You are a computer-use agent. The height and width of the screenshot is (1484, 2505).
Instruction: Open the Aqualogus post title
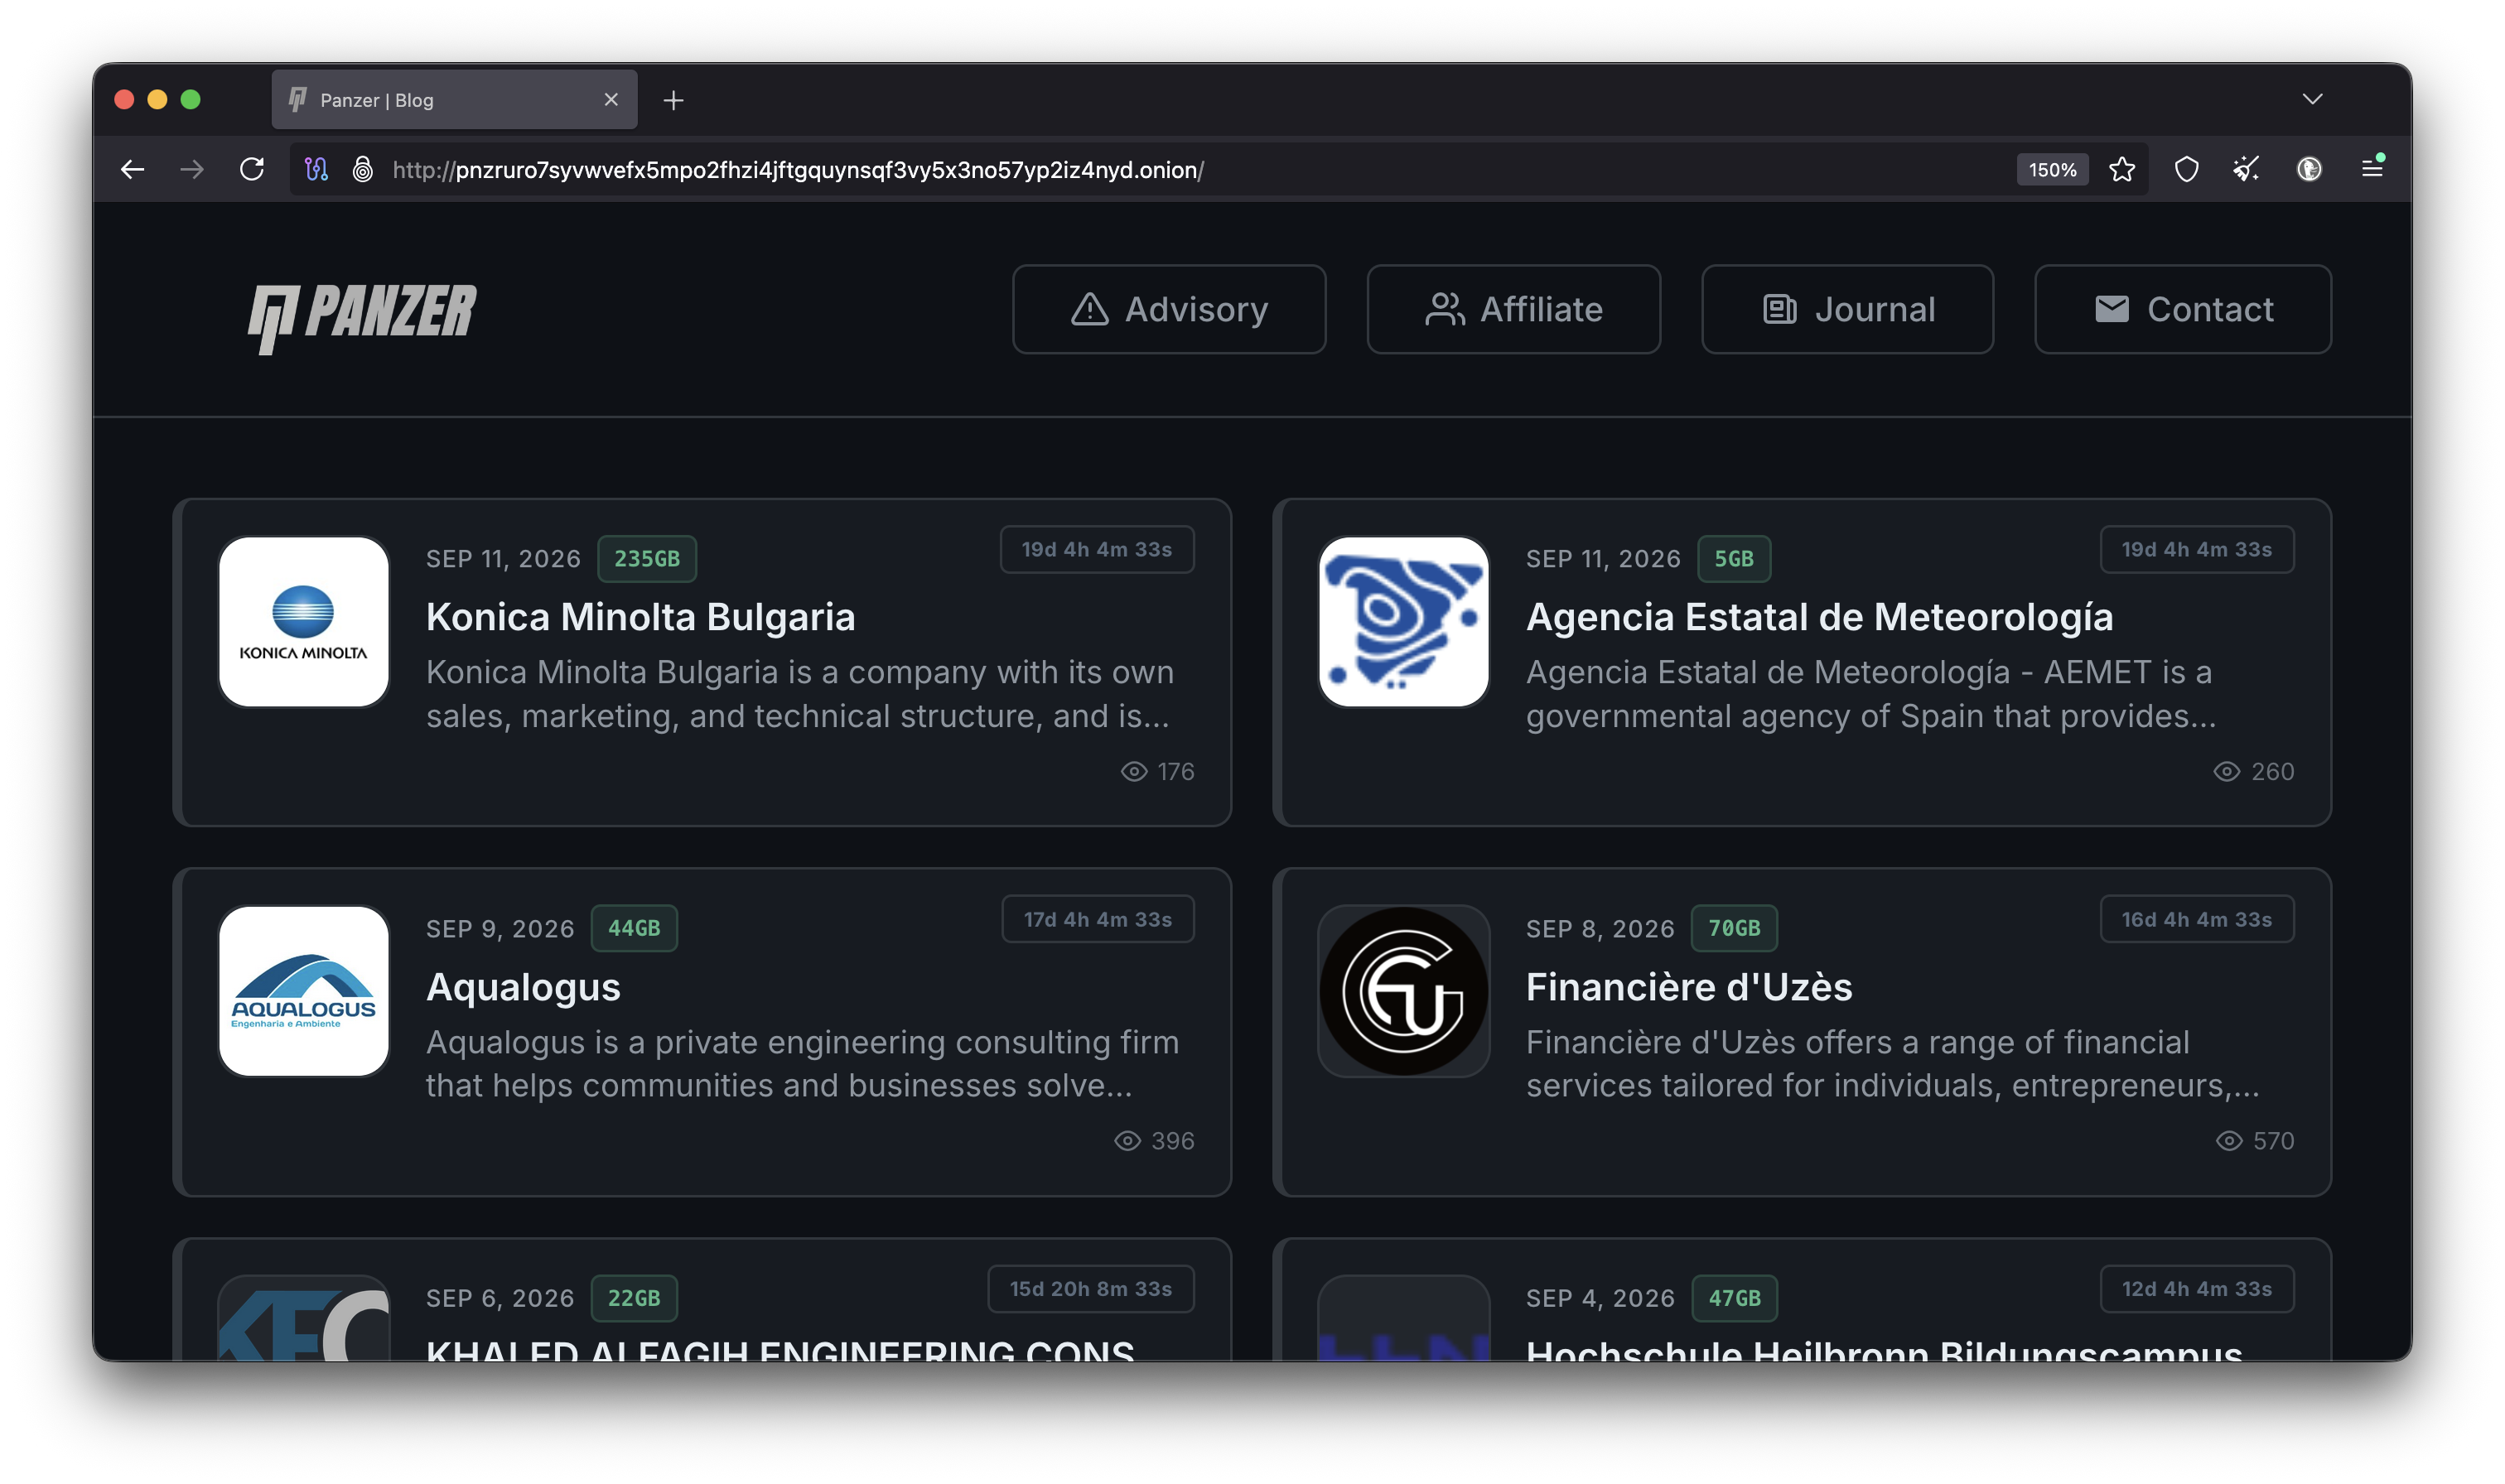pos(523,987)
